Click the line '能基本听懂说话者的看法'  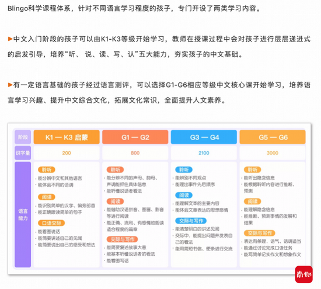click(x=131, y=254)
